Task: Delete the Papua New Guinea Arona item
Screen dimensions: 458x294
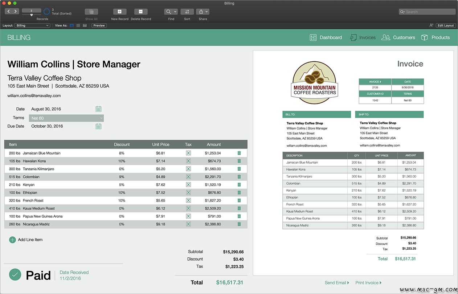Action: (239, 216)
